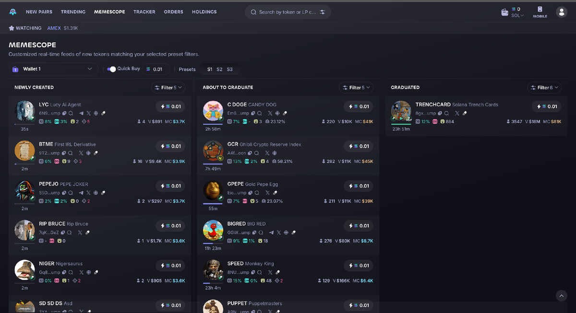Open the LYC Lucy AI Agent avatar
This screenshot has height=313, width=576.
point(24,111)
